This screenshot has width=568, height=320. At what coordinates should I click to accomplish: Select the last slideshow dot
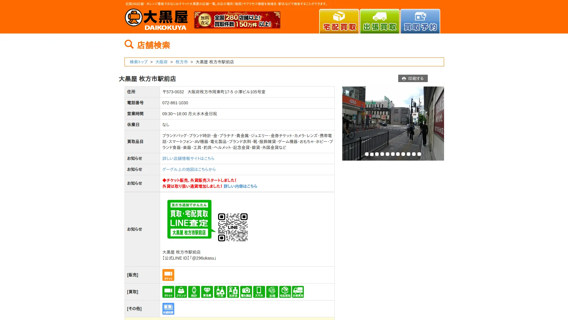(x=419, y=154)
